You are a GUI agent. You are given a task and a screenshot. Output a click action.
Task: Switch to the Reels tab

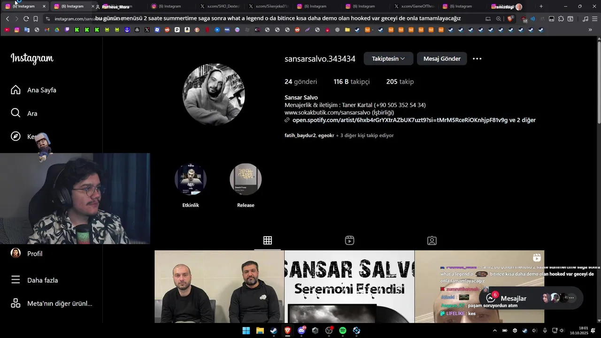click(349, 240)
